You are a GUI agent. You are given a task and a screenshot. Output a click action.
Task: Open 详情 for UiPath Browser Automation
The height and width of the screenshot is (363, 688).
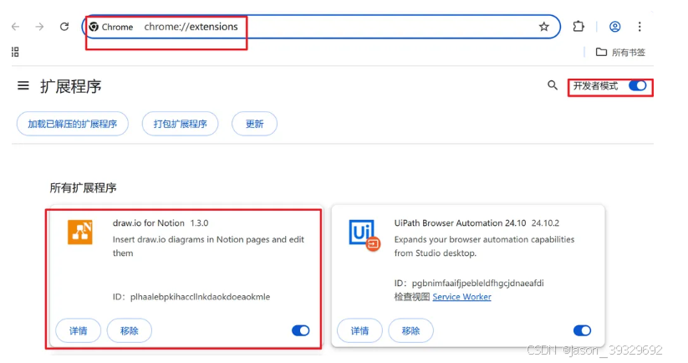[359, 330]
